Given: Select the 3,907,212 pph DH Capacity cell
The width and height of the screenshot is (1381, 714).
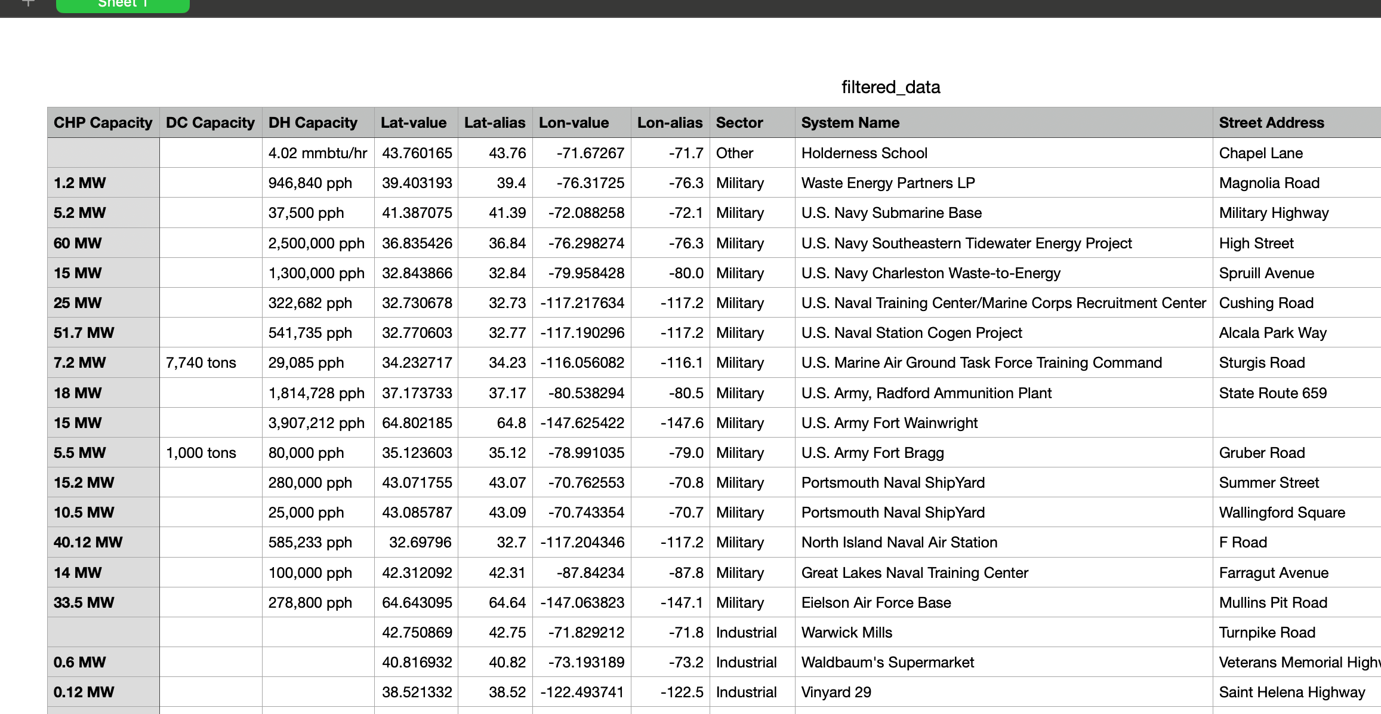Looking at the screenshot, I should point(317,423).
